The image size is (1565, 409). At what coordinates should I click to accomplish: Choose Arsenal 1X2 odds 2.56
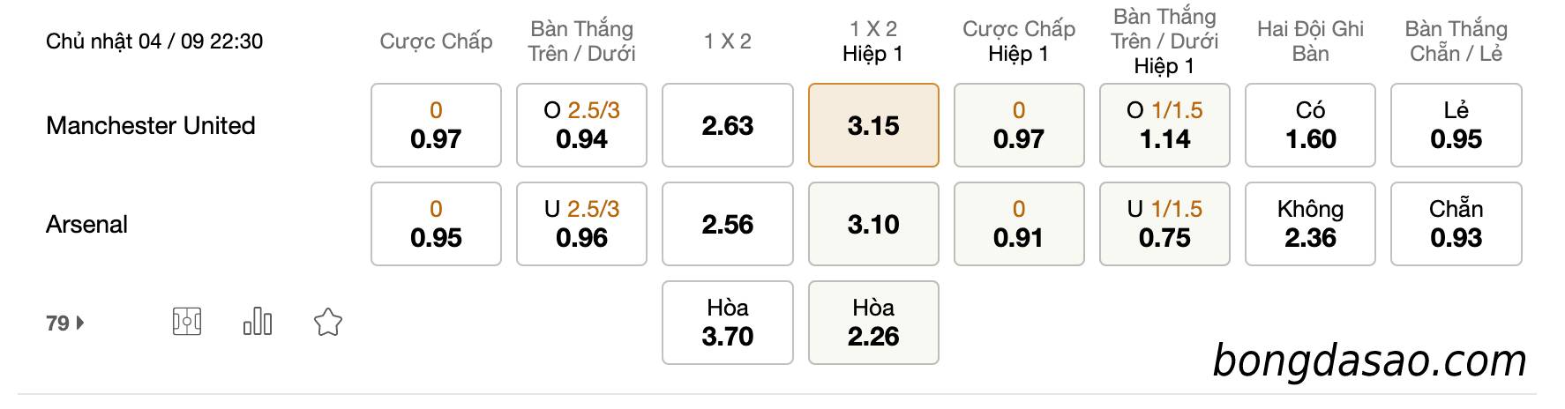pos(728,224)
